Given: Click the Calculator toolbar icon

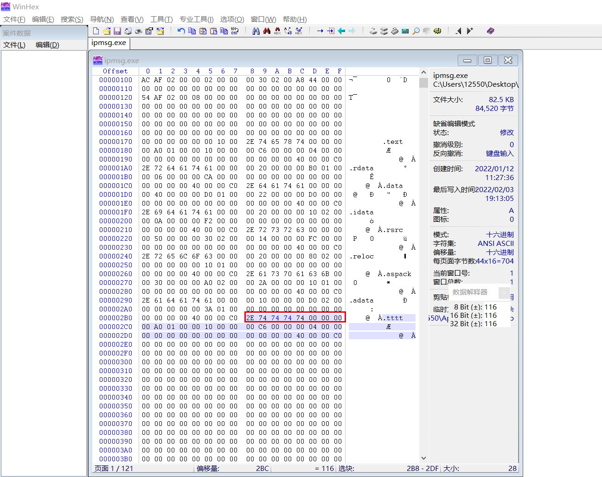Looking at the screenshot, I should tap(405, 31).
